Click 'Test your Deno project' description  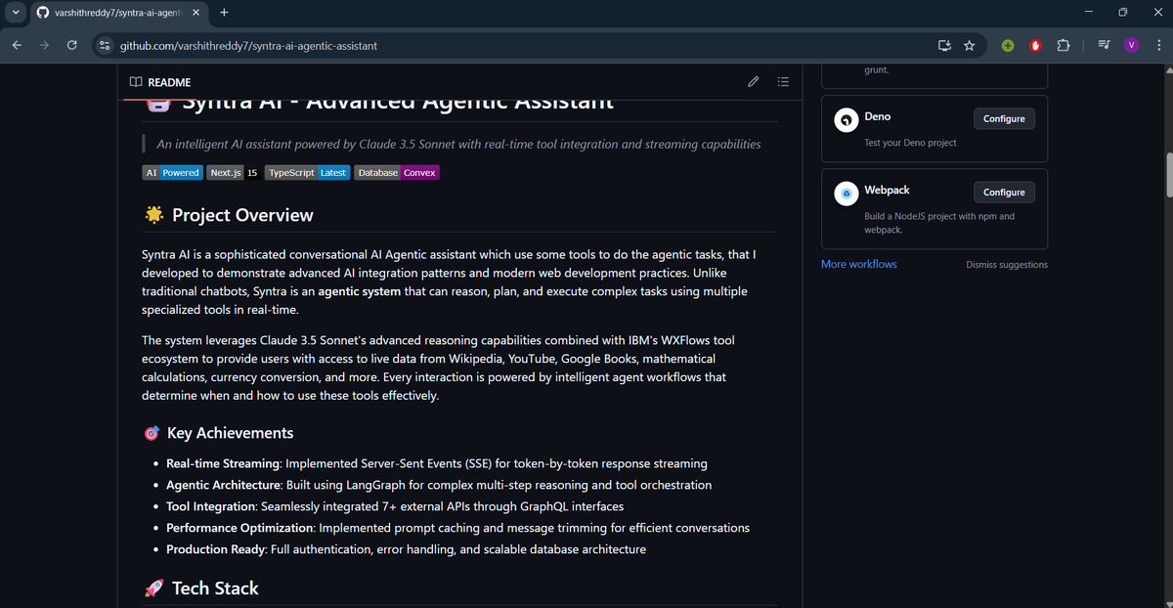pos(910,143)
